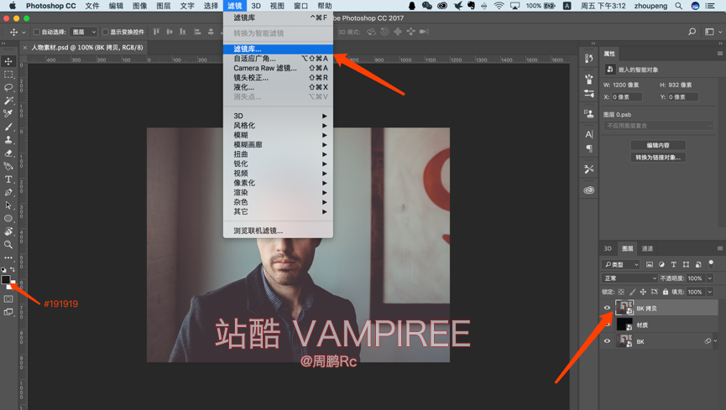The width and height of the screenshot is (726, 410).
Task: Select the Pen tool
Action: coord(8,192)
